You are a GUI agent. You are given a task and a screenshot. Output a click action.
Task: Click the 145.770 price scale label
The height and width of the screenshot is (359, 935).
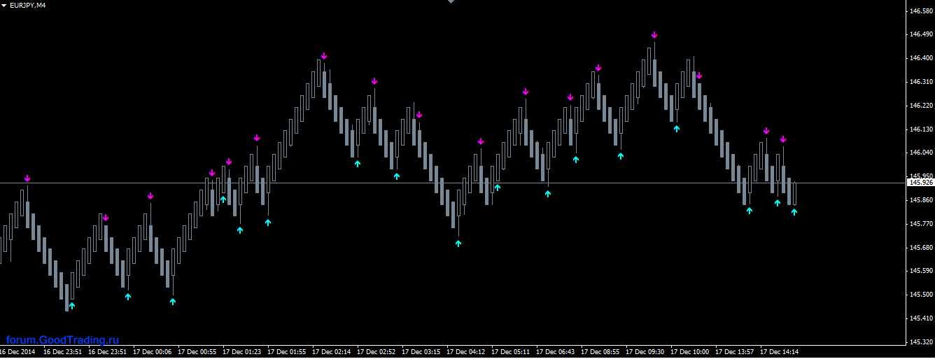click(x=920, y=224)
